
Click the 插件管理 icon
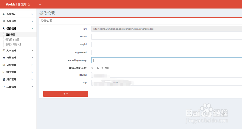pyautogui.click(x=4, y=87)
